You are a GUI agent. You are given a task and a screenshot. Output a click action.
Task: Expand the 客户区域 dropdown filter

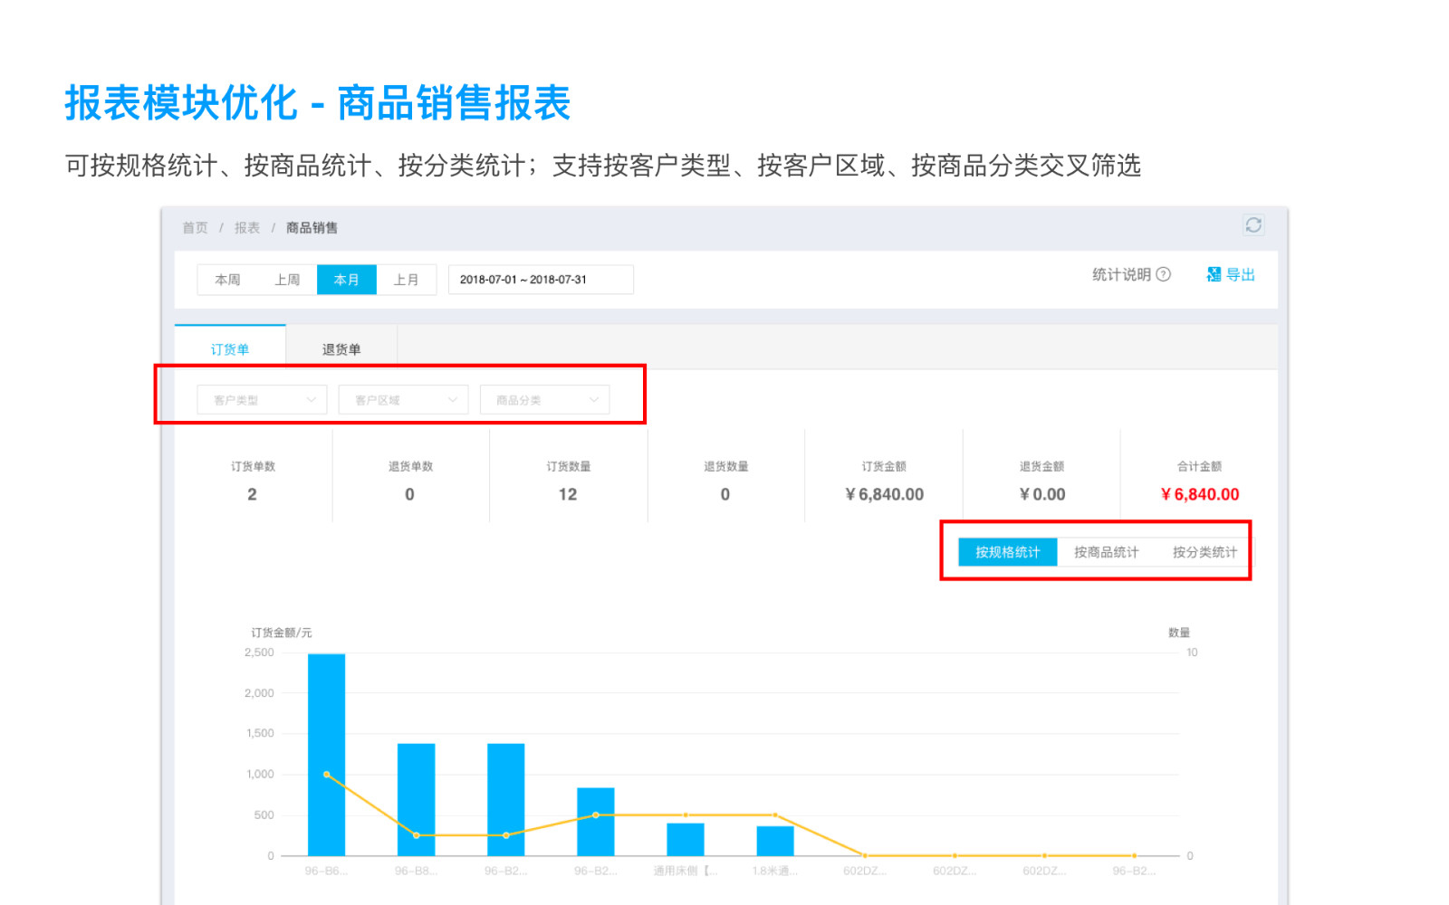[403, 400]
